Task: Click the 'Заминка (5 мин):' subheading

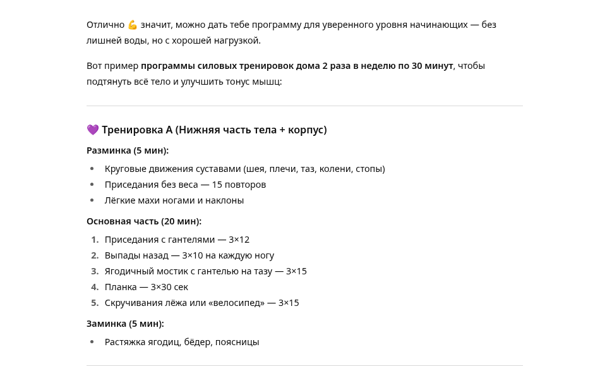Action: click(x=125, y=324)
